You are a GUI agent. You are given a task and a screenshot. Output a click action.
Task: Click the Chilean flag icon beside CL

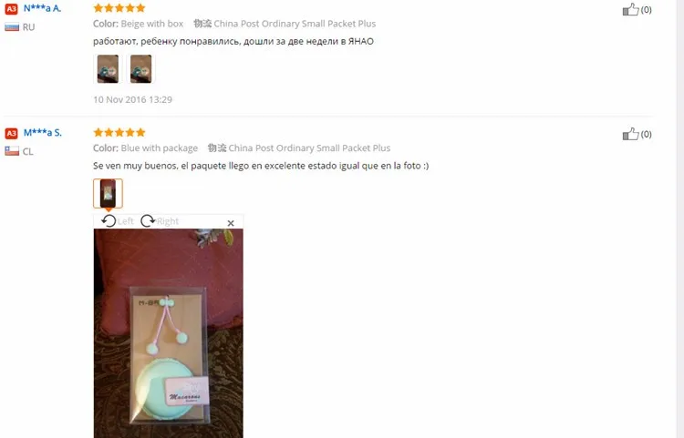coord(12,151)
